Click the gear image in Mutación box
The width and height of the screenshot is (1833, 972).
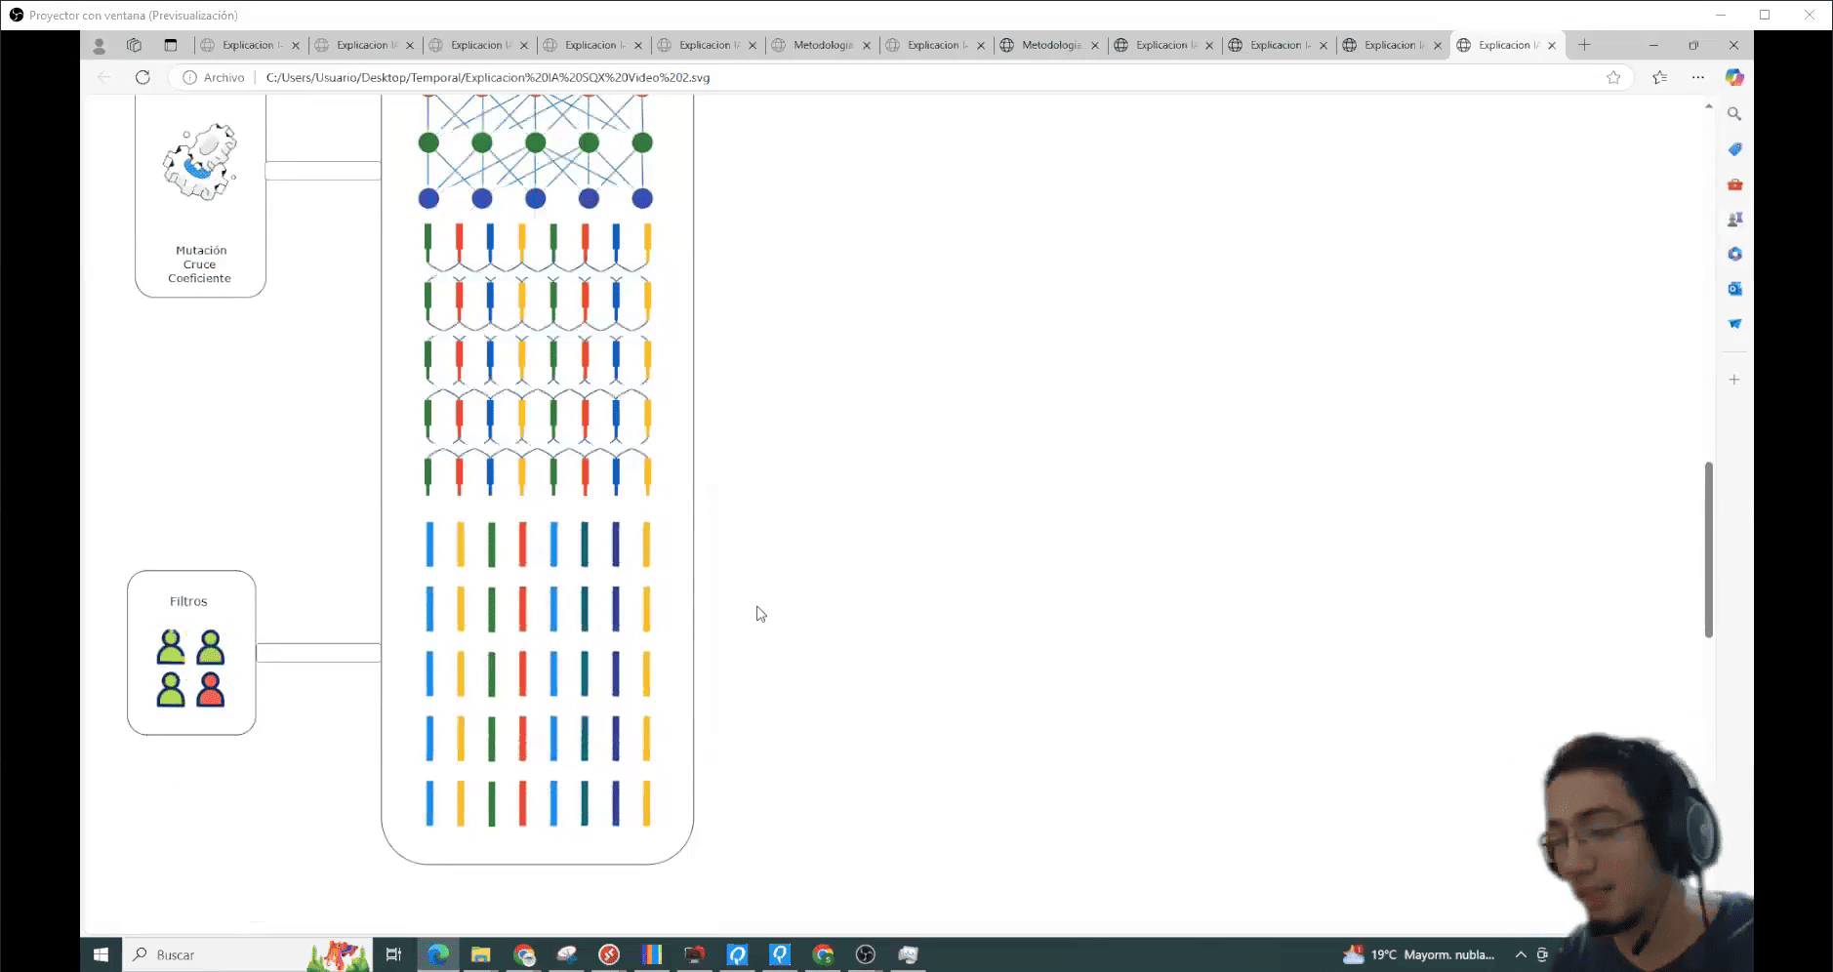200,162
